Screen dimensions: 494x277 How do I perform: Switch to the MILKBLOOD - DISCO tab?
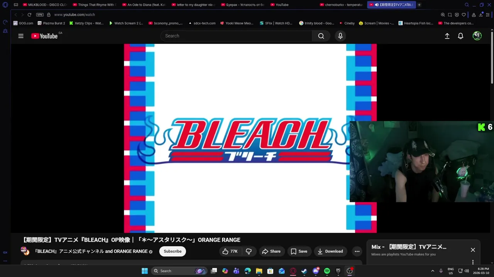pyautogui.click(x=45, y=5)
